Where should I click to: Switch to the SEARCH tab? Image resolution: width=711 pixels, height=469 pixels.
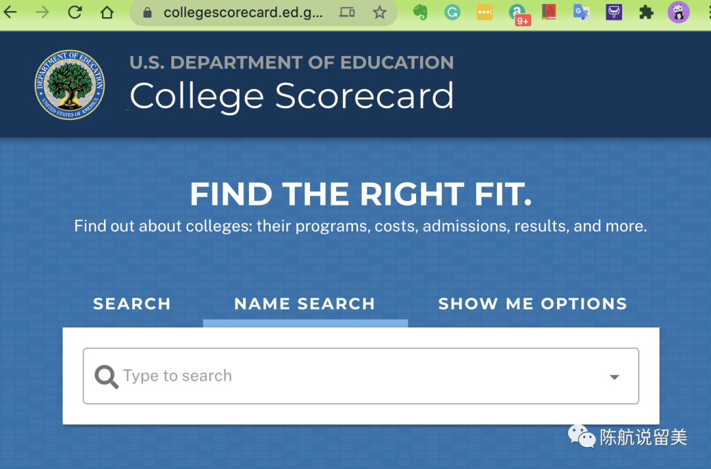point(132,304)
